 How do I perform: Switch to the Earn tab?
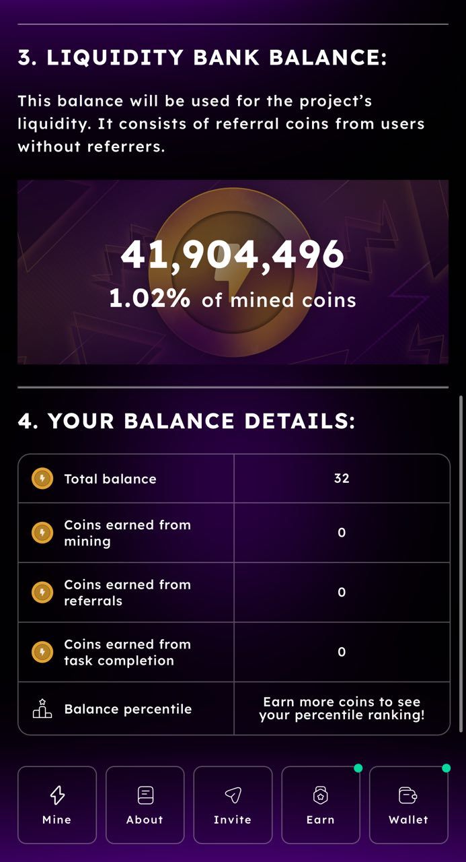point(321,805)
